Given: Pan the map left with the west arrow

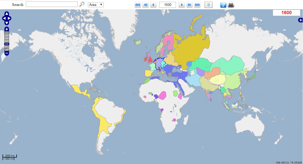Looking at the screenshot, I should pyautogui.click(x=4, y=18).
